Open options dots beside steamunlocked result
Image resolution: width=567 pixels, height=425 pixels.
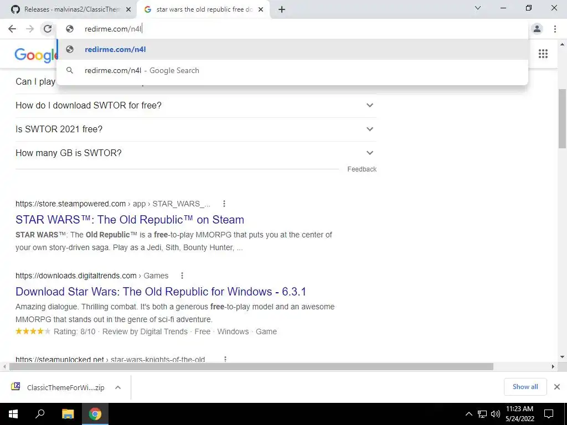(225, 359)
